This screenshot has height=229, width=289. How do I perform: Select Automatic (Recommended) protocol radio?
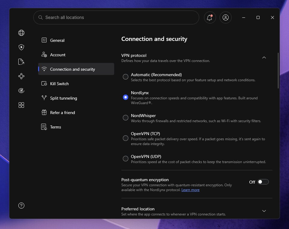[x=126, y=77]
